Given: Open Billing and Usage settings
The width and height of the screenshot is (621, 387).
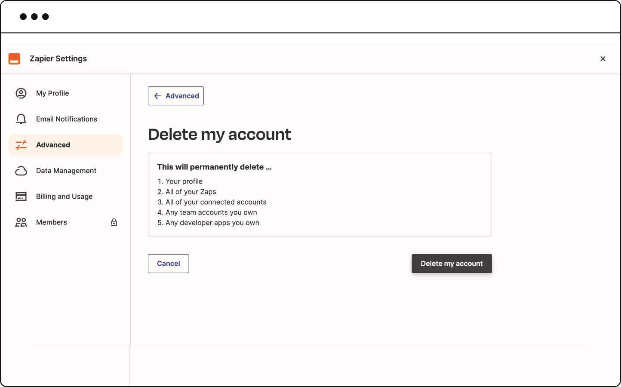Looking at the screenshot, I should [x=65, y=197].
